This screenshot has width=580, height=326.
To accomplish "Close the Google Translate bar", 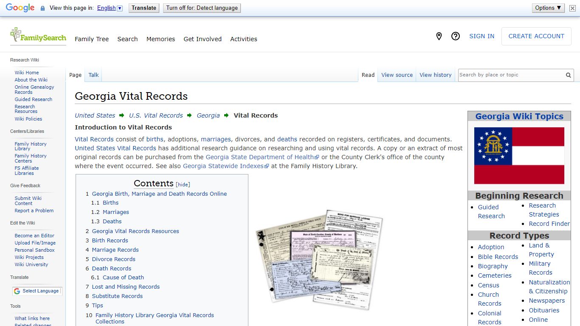I will click(573, 8).
